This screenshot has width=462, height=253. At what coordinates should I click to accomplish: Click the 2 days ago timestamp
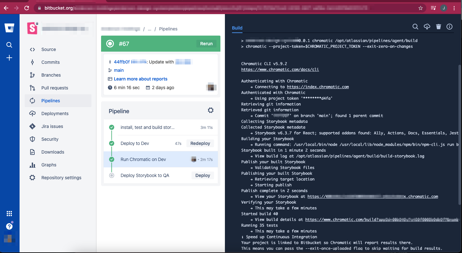(x=163, y=88)
